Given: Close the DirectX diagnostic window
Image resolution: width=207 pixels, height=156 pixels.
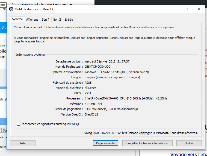Looking at the screenshot, I should pyautogui.click(x=199, y=9).
